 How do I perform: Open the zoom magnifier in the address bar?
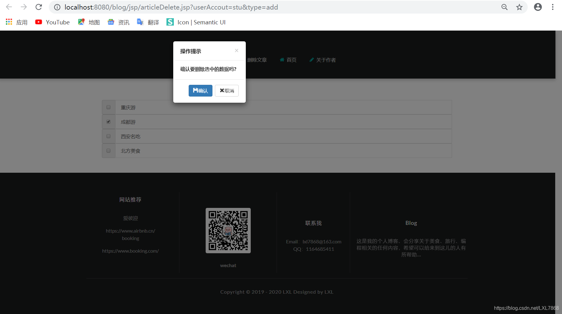[x=504, y=7]
